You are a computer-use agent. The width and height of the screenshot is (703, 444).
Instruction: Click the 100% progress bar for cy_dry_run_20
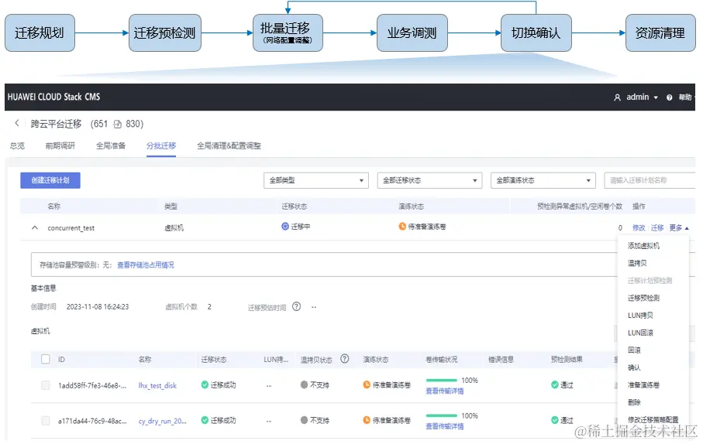[441, 416]
